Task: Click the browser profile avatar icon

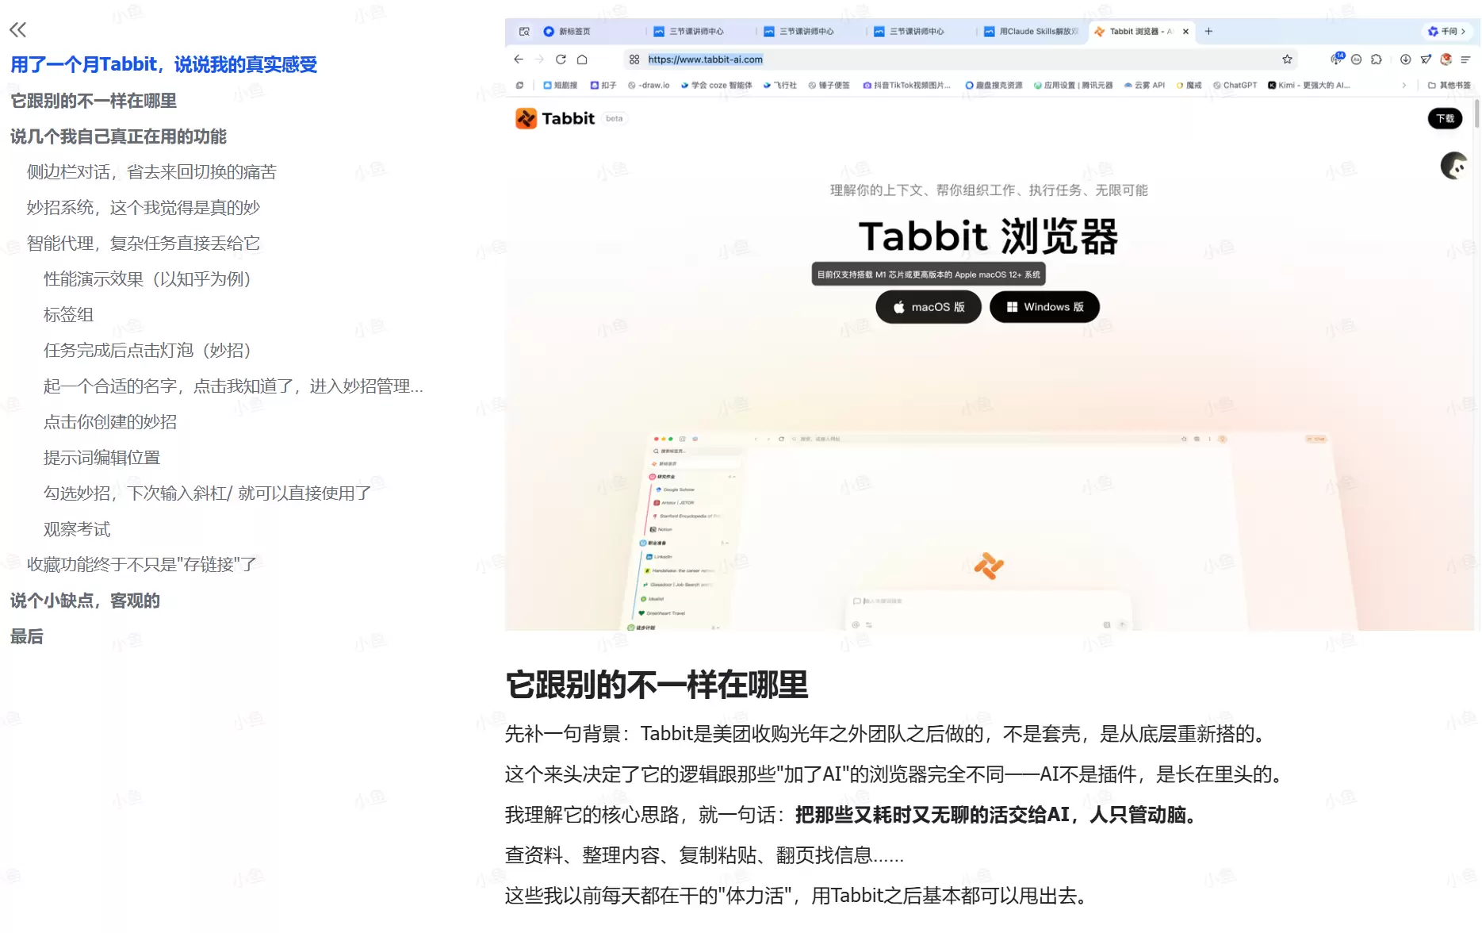Action: (1446, 60)
